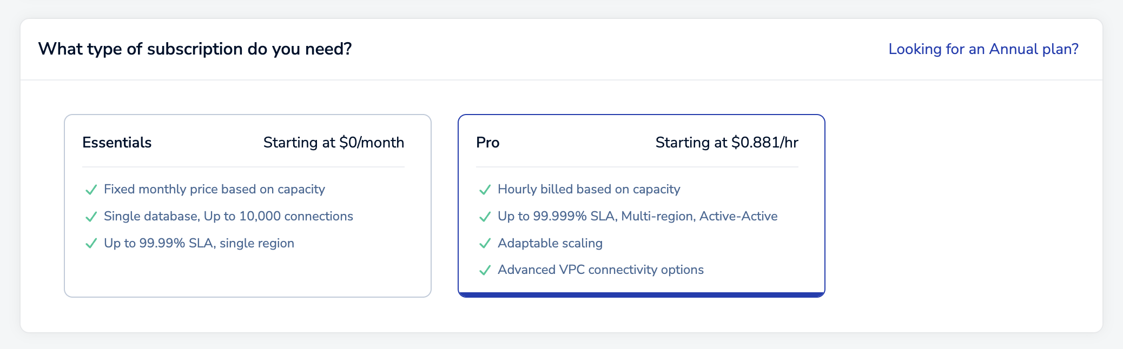The width and height of the screenshot is (1123, 349).
Task: Click Hourly billed based on capacity text
Action: point(589,190)
